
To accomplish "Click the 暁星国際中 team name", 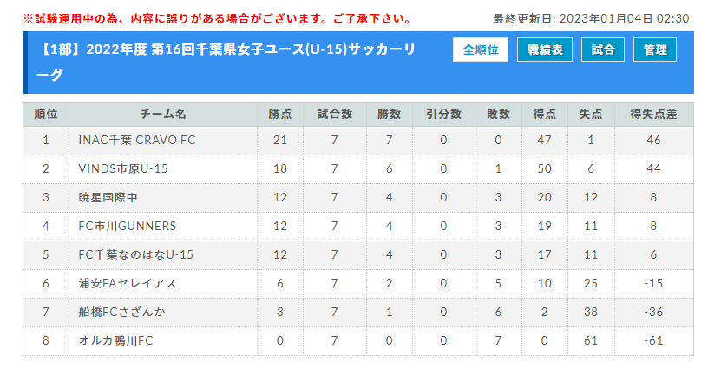I will tap(108, 197).
